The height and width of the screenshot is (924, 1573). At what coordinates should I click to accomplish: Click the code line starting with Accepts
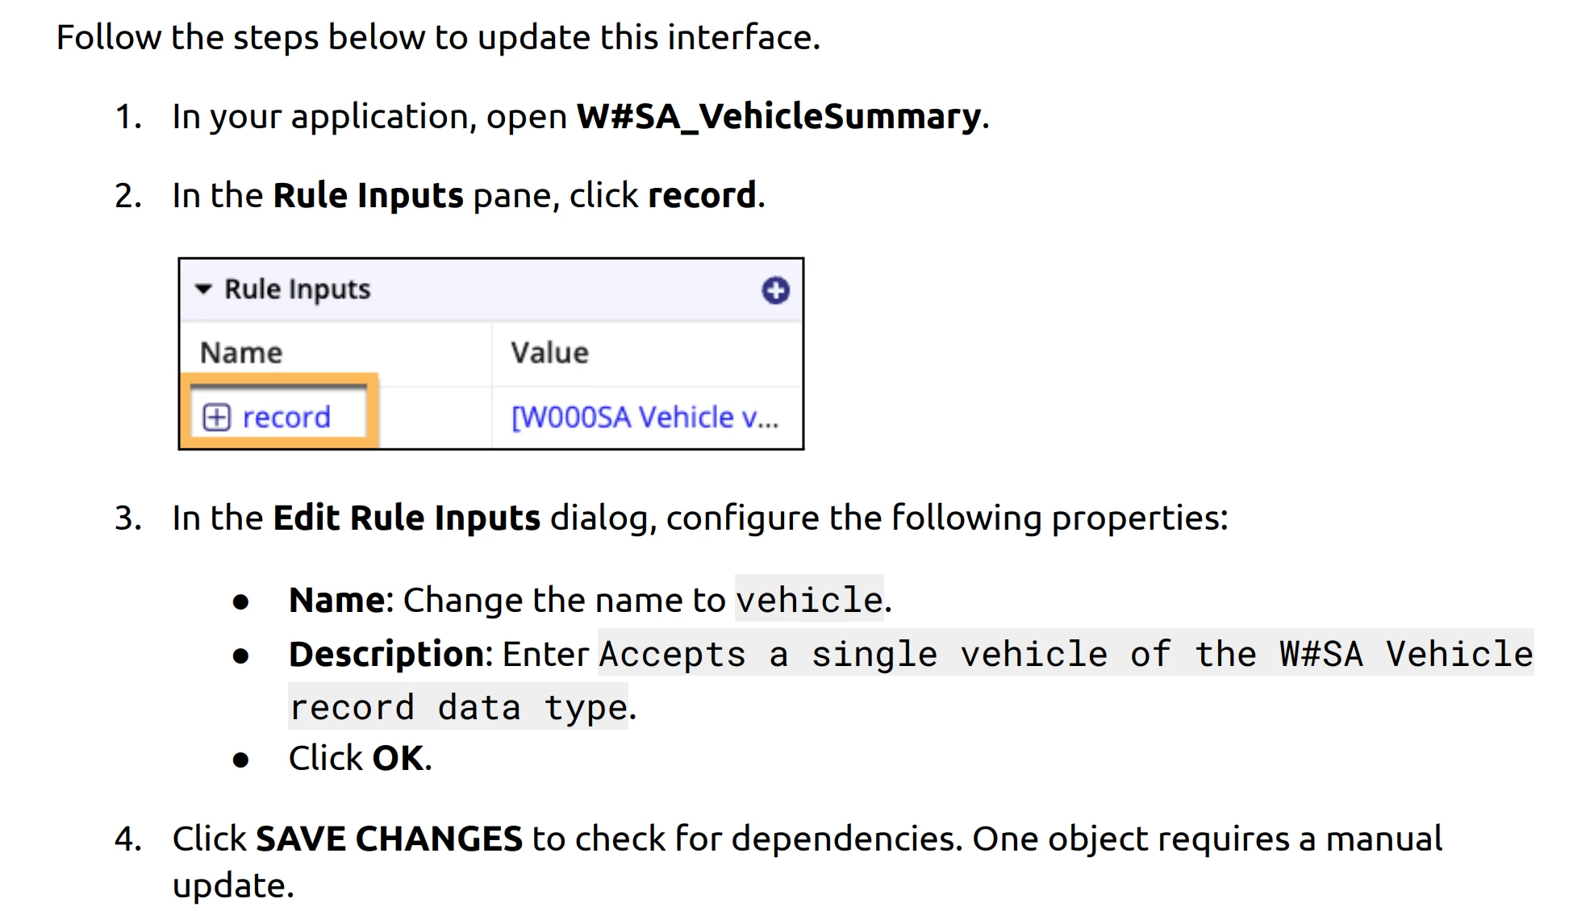pos(1066,653)
